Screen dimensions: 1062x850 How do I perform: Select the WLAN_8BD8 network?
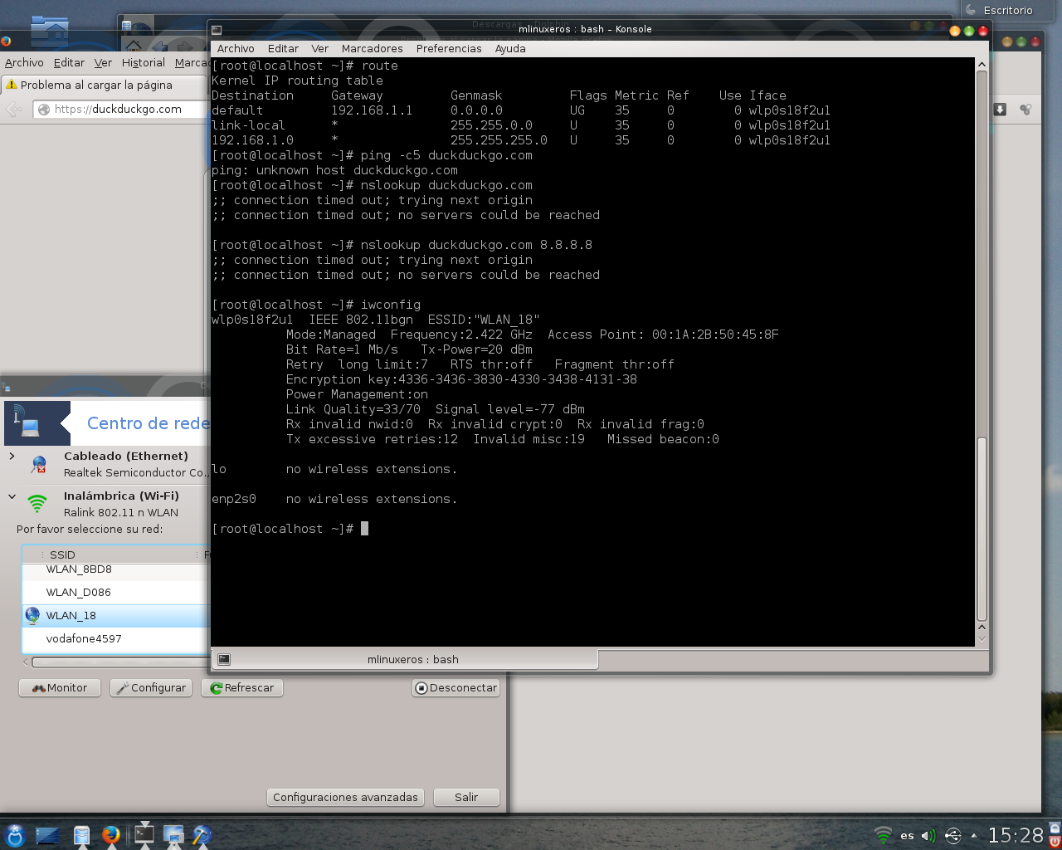115,569
